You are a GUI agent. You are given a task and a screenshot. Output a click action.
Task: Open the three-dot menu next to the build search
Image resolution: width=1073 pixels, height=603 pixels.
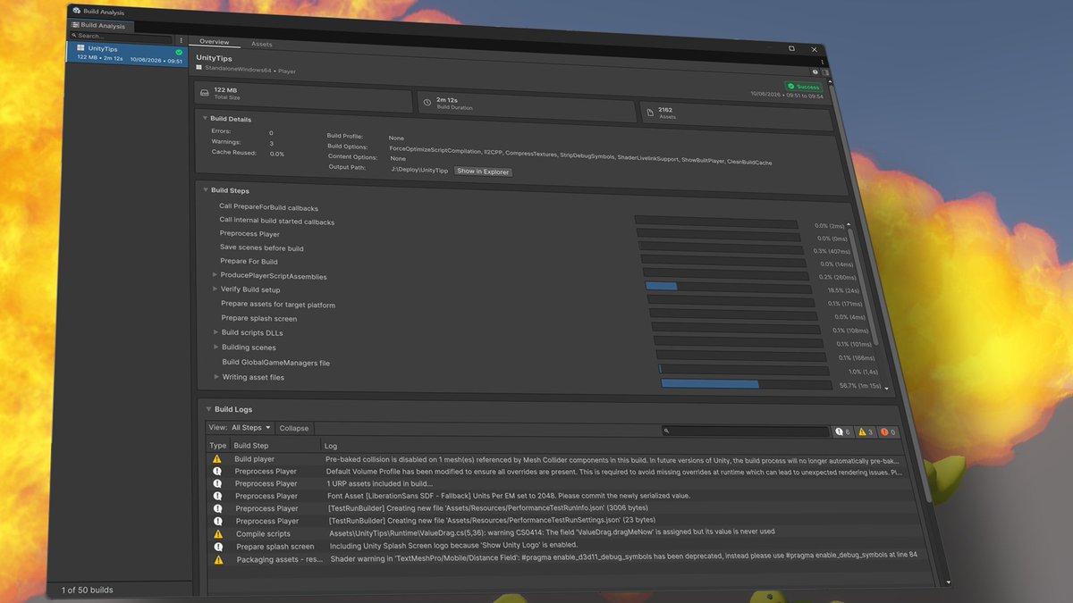(182, 39)
